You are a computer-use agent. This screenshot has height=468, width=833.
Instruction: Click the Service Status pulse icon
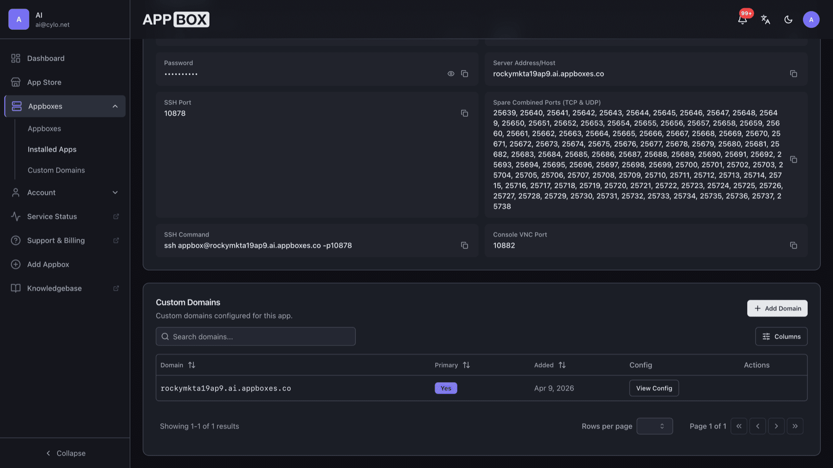16,216
